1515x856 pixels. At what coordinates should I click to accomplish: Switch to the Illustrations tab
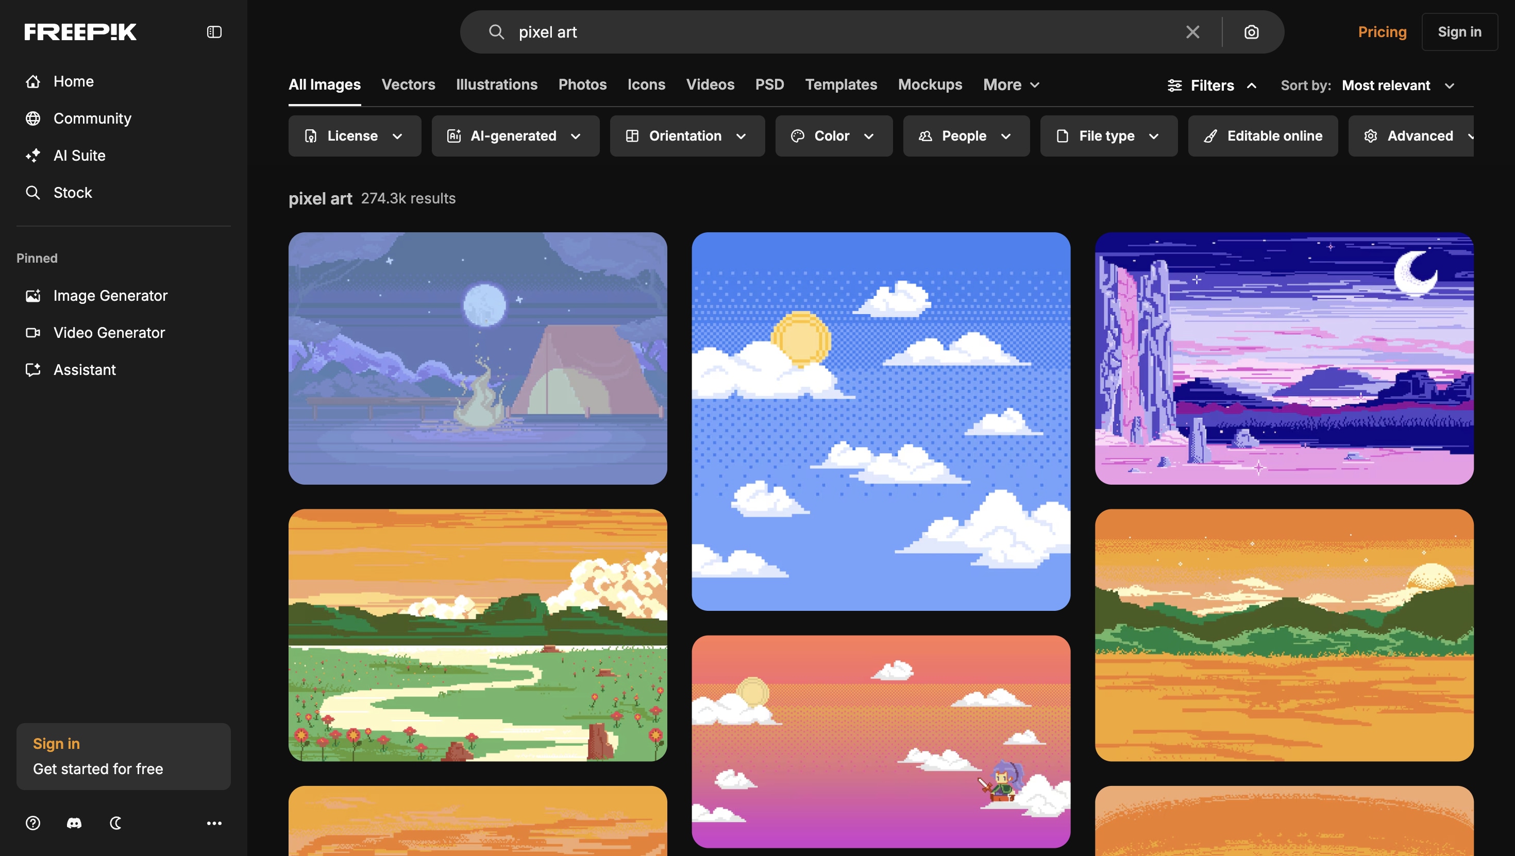[x=496, y=84]
